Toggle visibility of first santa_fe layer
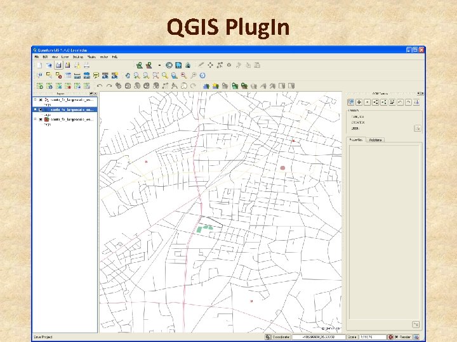This screenshot has height=342, width=457. click(40, 99)
